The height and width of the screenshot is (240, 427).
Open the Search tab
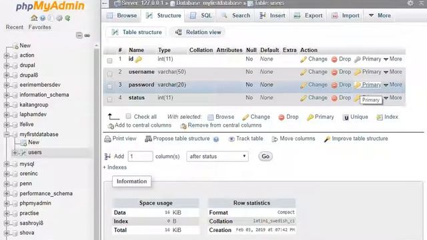(x=236, y=15)
